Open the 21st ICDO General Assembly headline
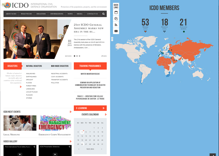 (89, 28)
